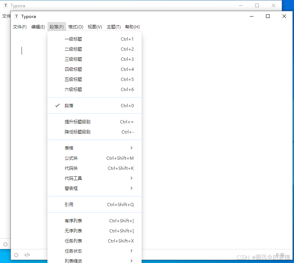294x263 pixels.
Task: Insert a 代码块 code fence
Action: 95,168
